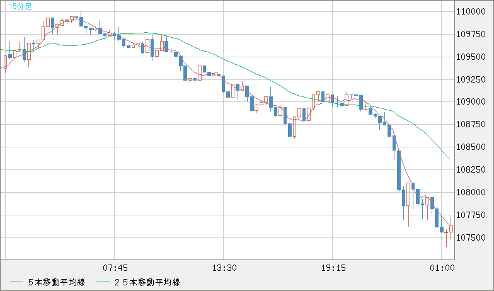
Task: Click the red 5-period moving average legend line
Action: [16, 282]
